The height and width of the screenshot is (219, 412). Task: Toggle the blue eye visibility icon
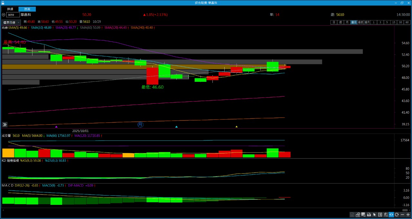click(391, 215)
